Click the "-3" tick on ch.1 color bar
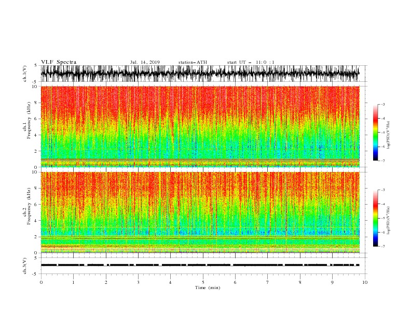The height and width of the screenshot is (317, 411). (x=383, y=104)
